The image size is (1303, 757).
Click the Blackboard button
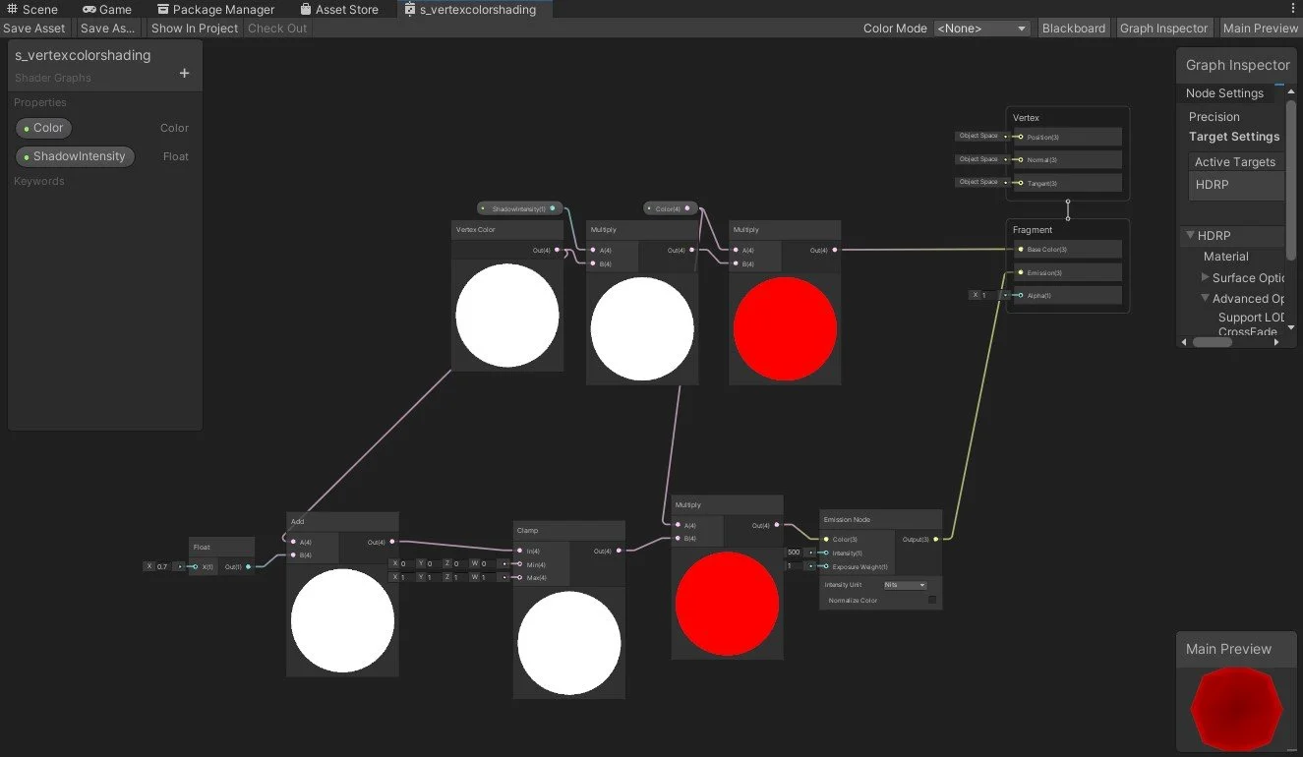tap(1074, 28)
